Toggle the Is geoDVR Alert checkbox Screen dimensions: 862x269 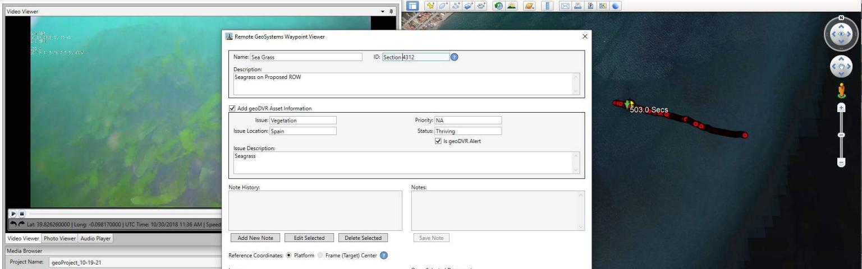point(438,141)
